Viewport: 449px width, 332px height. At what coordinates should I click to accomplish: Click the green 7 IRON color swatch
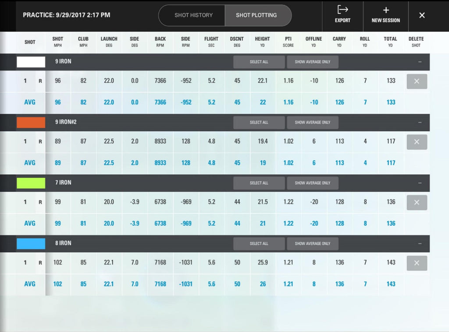click(31, 183)
